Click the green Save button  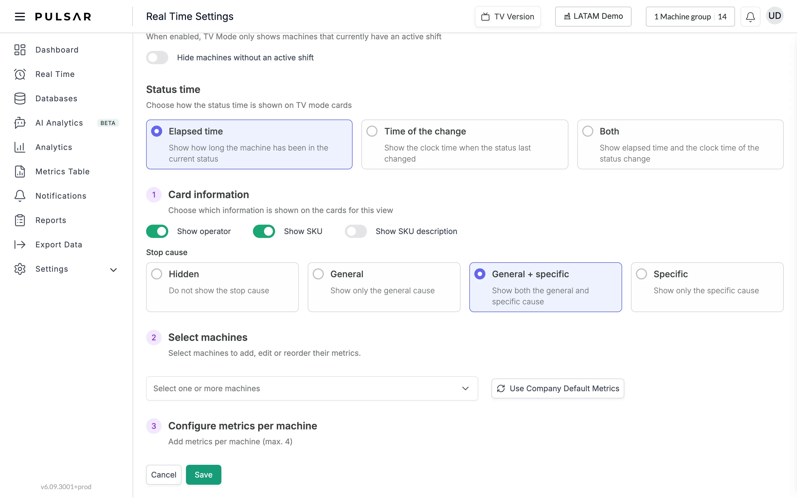(x=203, y=474)
